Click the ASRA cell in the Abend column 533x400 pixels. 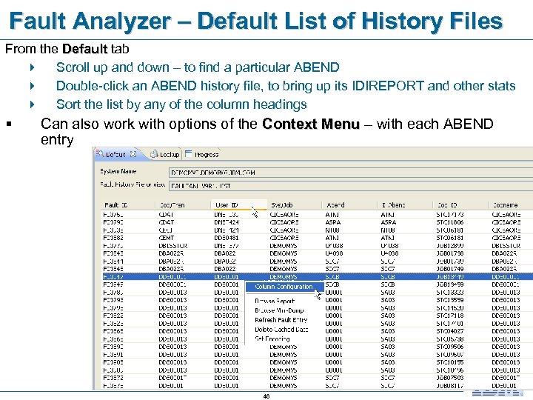(x=333, y=222)
